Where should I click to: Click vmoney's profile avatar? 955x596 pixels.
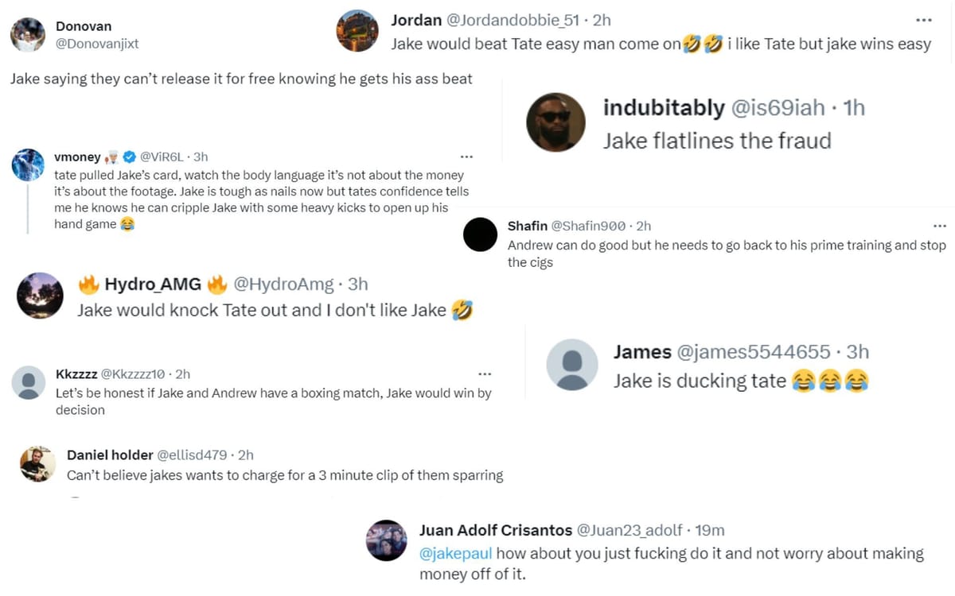click(x=29, y=164)
